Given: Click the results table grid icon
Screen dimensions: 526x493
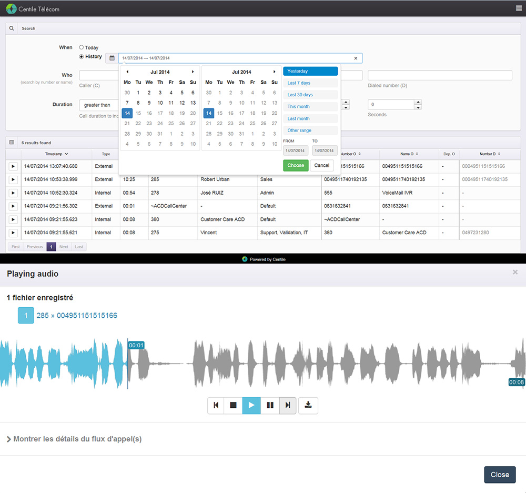Looking at the screenshot, I should point(12,143).
